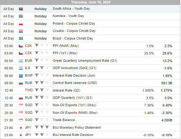
Task: Click Japan flag beside BoJ Monetary Policy Statement
Action: (x=21, y=128)
